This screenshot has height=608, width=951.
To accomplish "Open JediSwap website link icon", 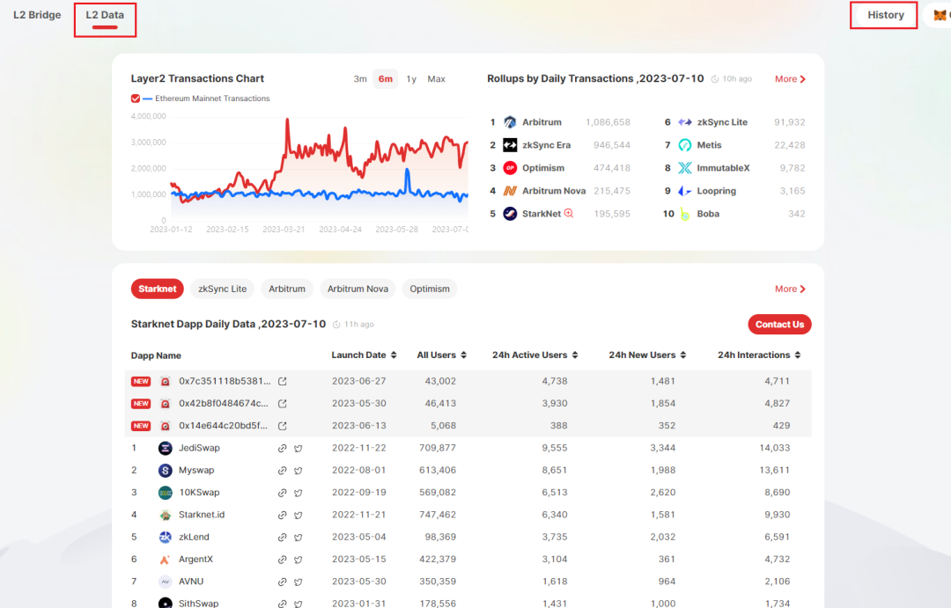I will tap(282, 449).
